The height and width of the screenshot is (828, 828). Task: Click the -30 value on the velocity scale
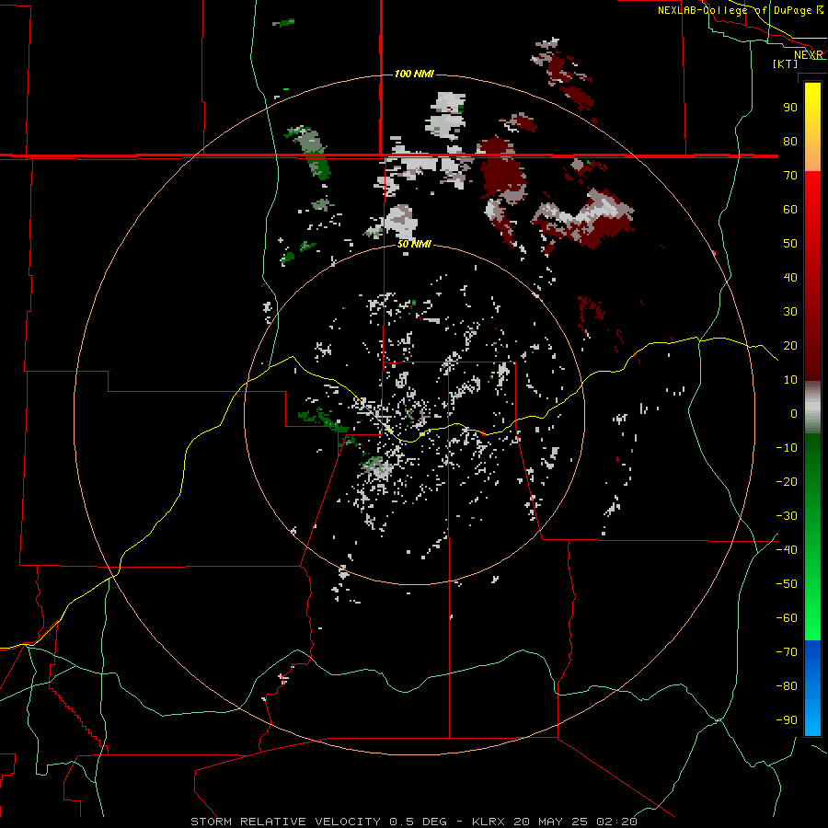pos(787,516)
